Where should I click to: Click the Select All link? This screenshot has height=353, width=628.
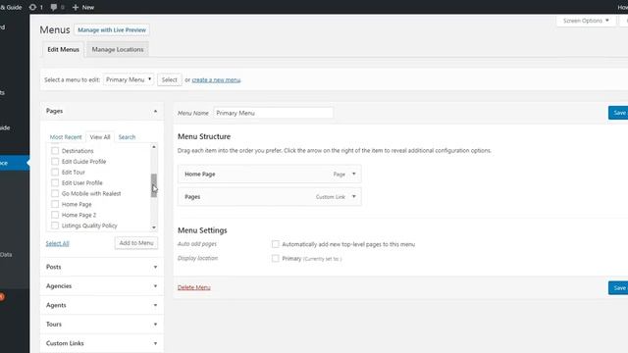pos(57,243)
